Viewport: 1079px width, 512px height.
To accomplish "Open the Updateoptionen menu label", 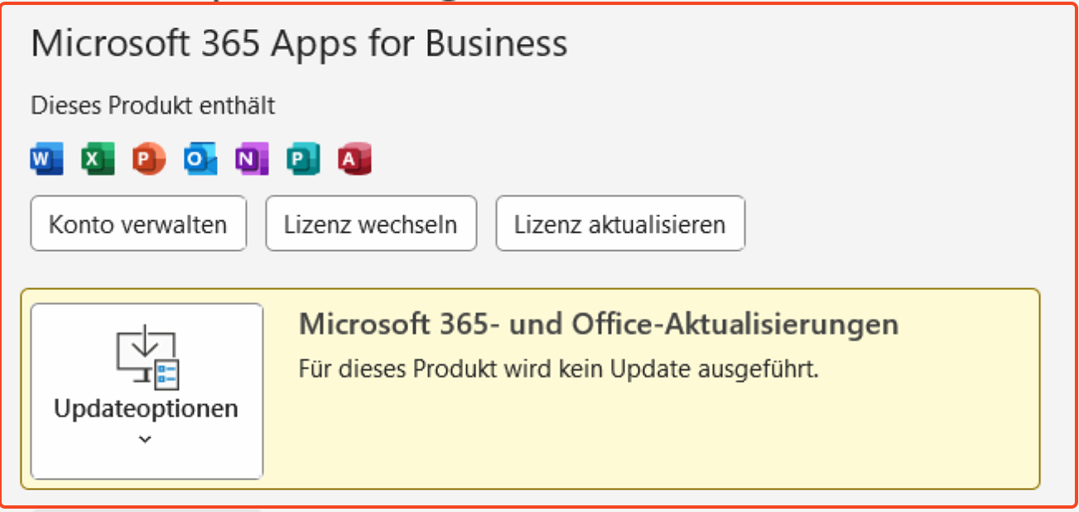I will click(x=146, y=409).
